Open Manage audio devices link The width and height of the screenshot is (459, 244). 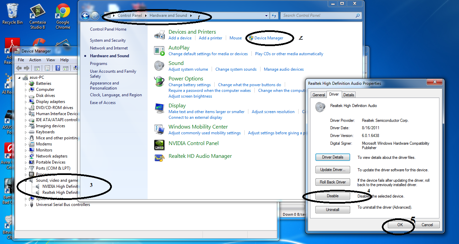click(284, 69)
